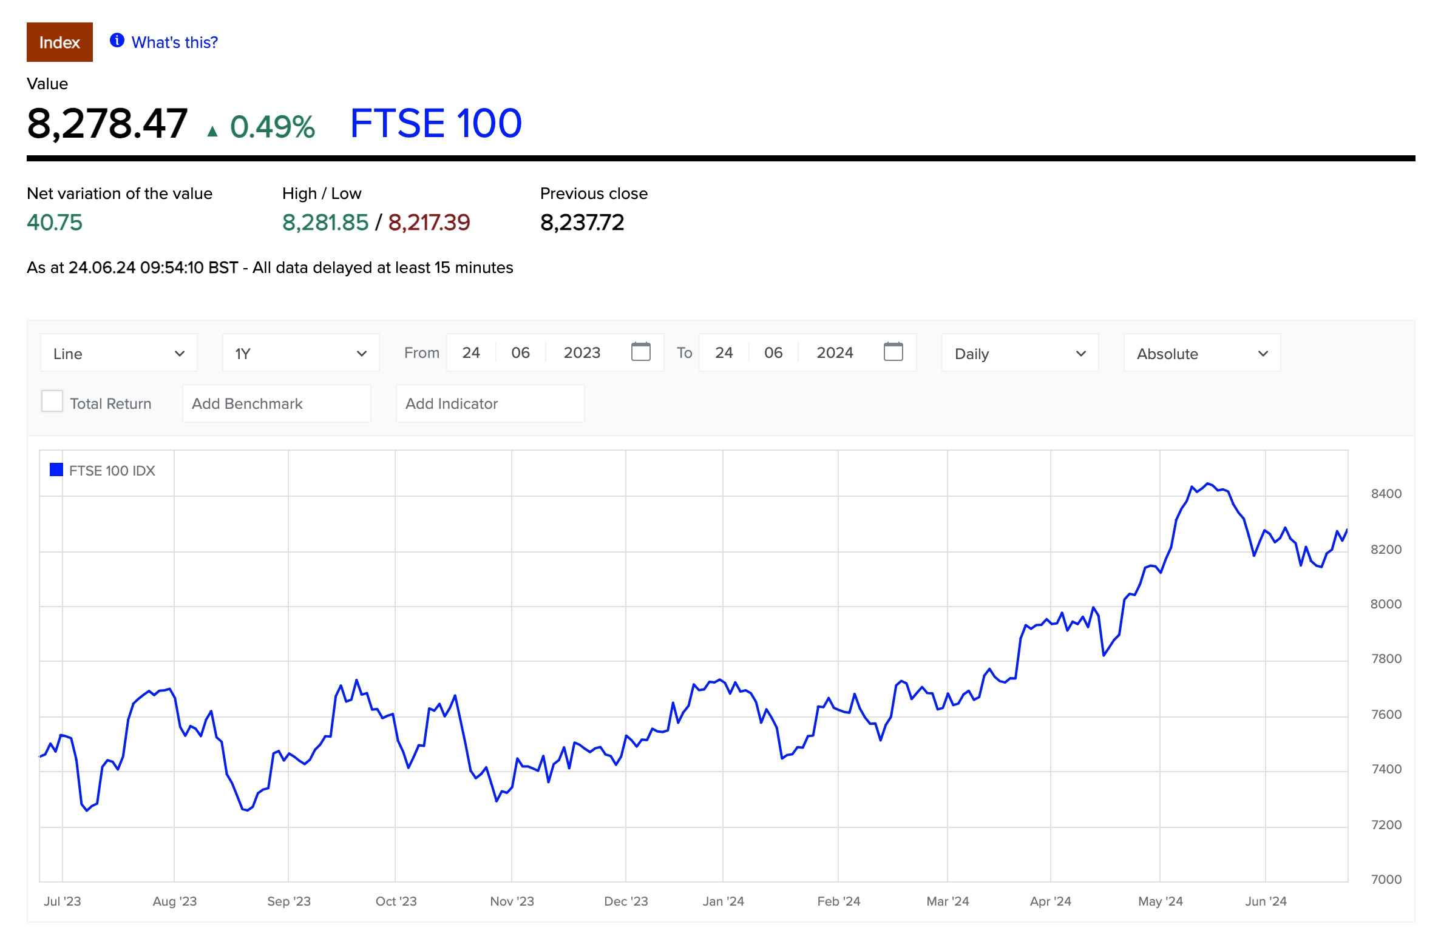Click the Add Benchmark field

(277, 403)
